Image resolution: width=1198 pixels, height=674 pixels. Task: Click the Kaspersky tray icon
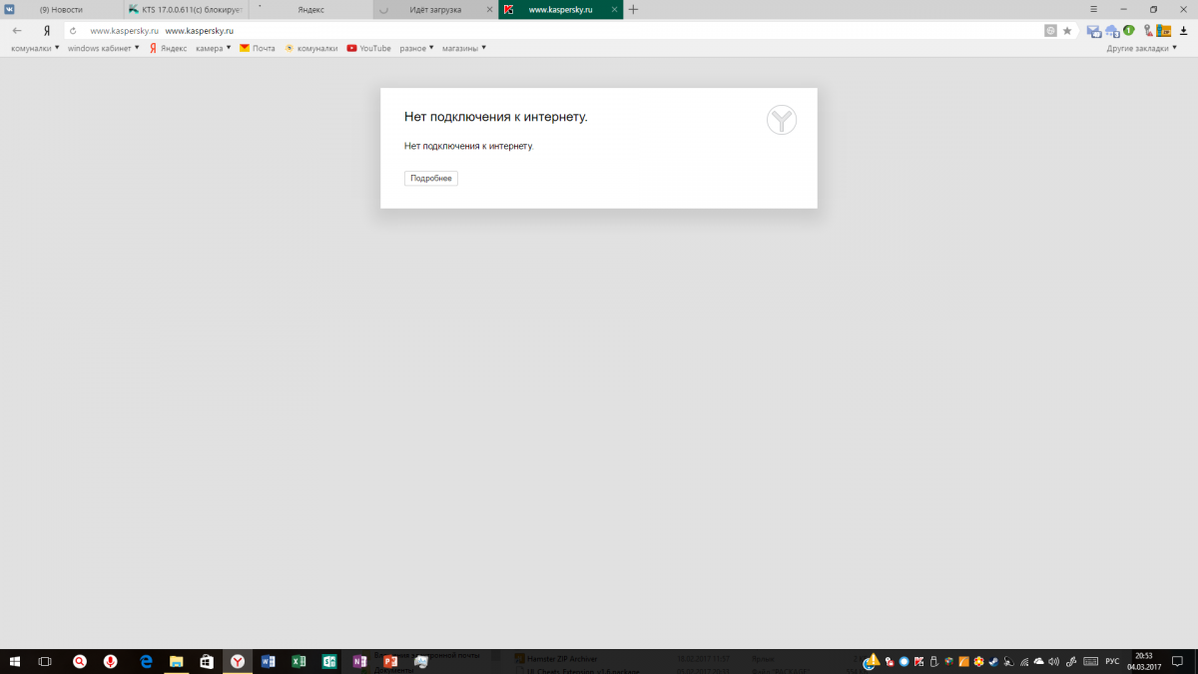coord(918,661)
